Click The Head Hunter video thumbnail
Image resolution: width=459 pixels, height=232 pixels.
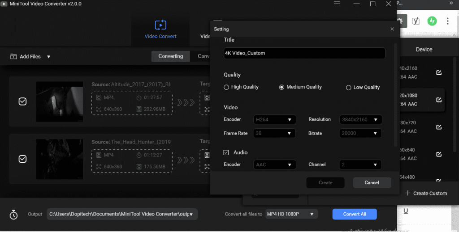click(60, 159)
